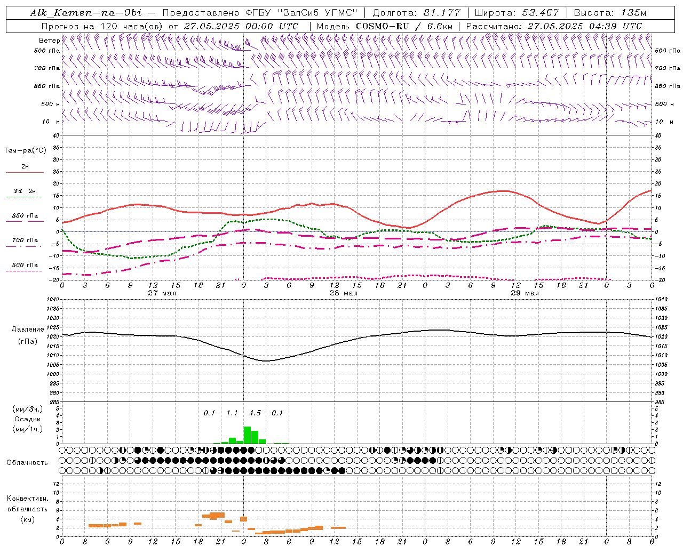This screenshot has width=683, height=546.
Task: Select the Облачность cloud cover label
Action: coord(27,463)
